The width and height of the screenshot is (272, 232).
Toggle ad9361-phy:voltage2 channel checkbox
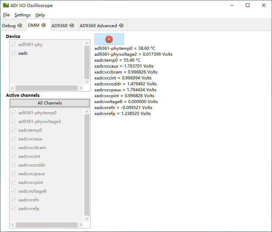pyautogui.click(x=13, y=122)
